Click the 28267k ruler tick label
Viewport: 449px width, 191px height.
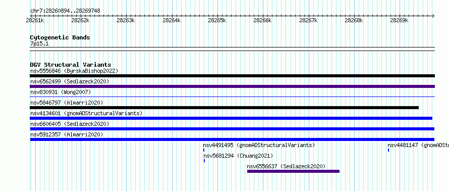308,20
